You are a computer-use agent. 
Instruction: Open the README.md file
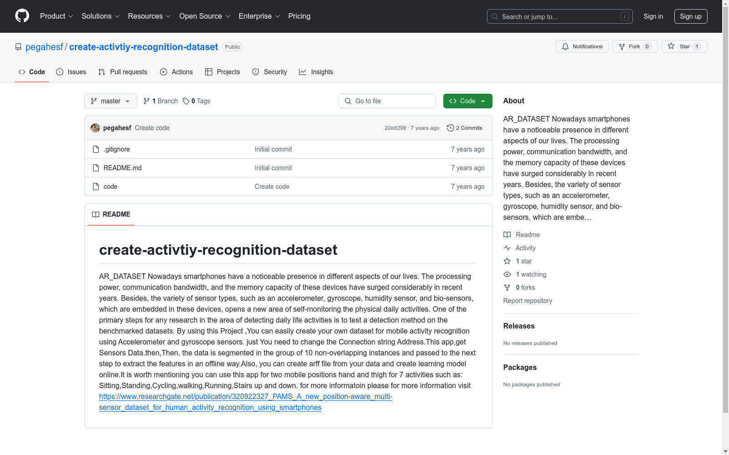coord(123,168)
